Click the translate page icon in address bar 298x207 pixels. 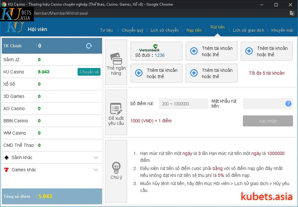(292, 13)
